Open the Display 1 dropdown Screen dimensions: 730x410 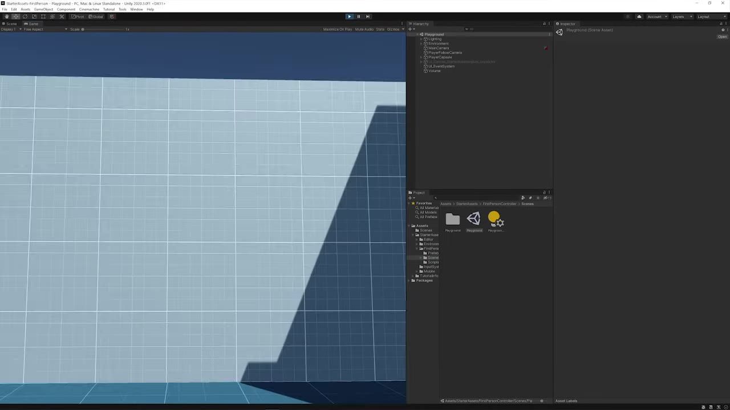[x=11, y=29]
